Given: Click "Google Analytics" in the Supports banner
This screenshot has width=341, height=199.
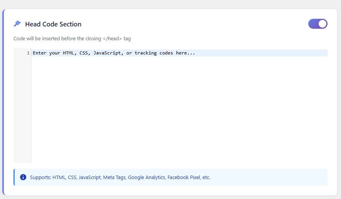Looking at the screenshot, I should (x=146, y=178).
